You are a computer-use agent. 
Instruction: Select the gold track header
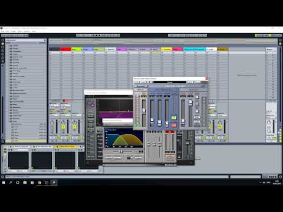[223, 49]
